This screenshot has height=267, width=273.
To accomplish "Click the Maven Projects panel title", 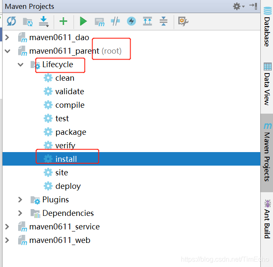I will tap(30, 6).
